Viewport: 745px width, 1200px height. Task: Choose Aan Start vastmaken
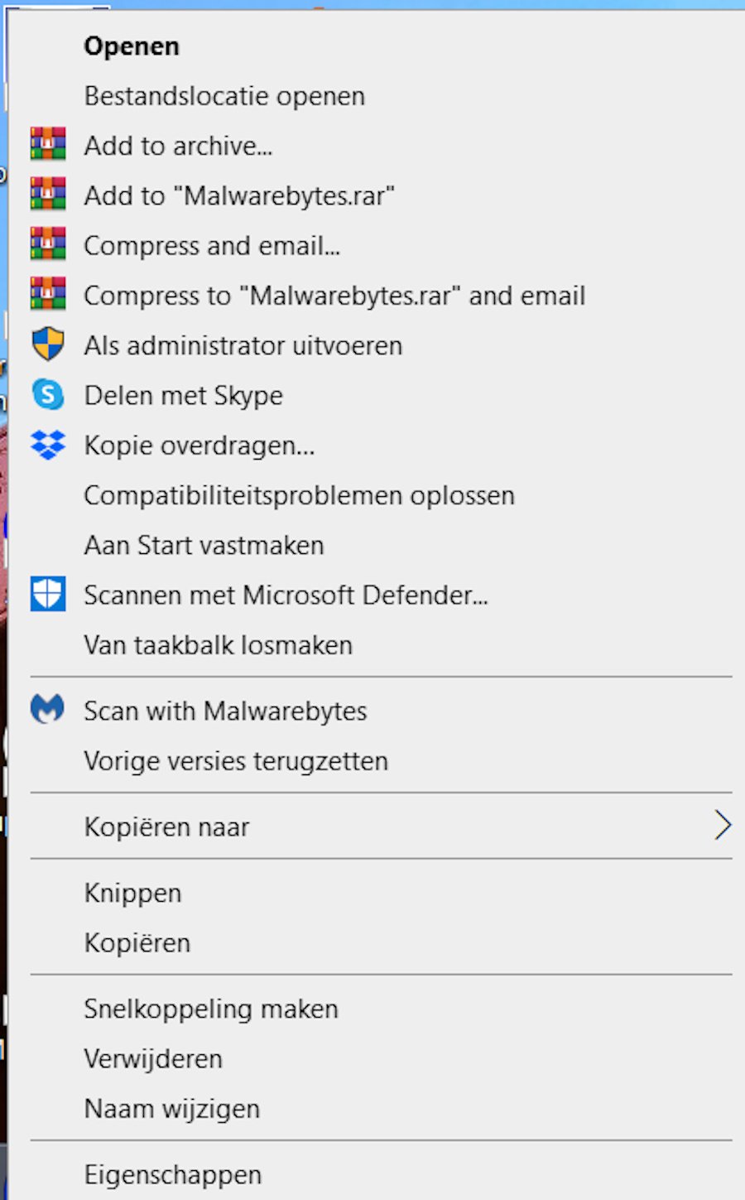tap(204, 545)
